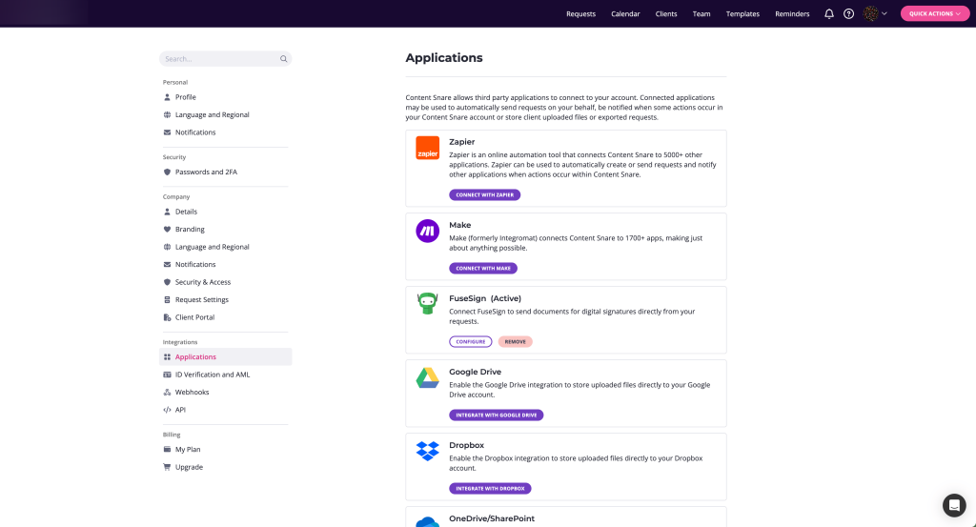Click envelope icon for Company Notifications
Screen dimensions: 976x527
click(x=167, y=264)
